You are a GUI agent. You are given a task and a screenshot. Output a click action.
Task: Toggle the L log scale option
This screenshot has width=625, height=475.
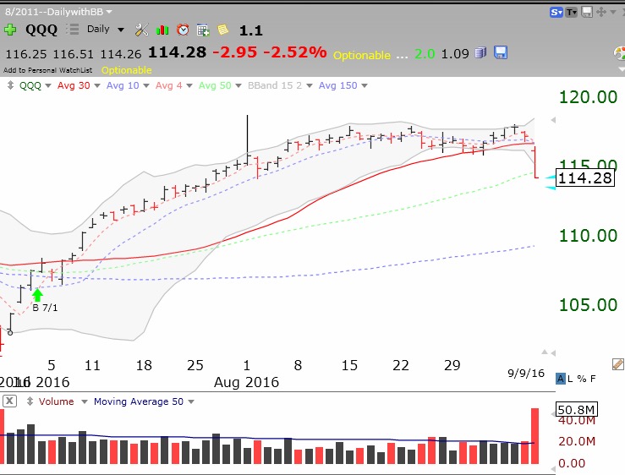[570, 379]
